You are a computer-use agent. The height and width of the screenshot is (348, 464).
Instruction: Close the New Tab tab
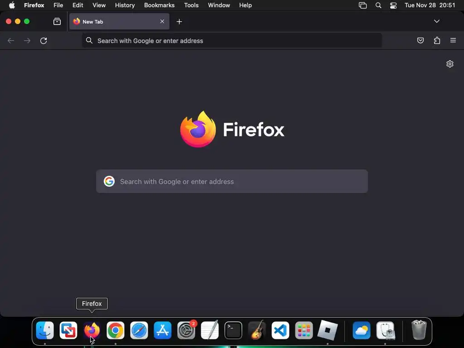(162, 21)
